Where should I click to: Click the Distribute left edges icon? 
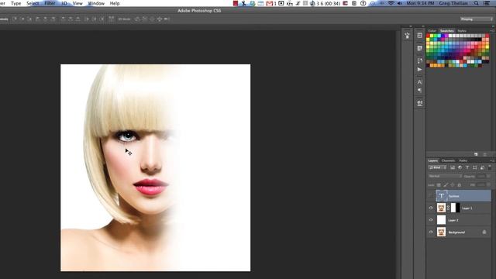pos(87,19)
